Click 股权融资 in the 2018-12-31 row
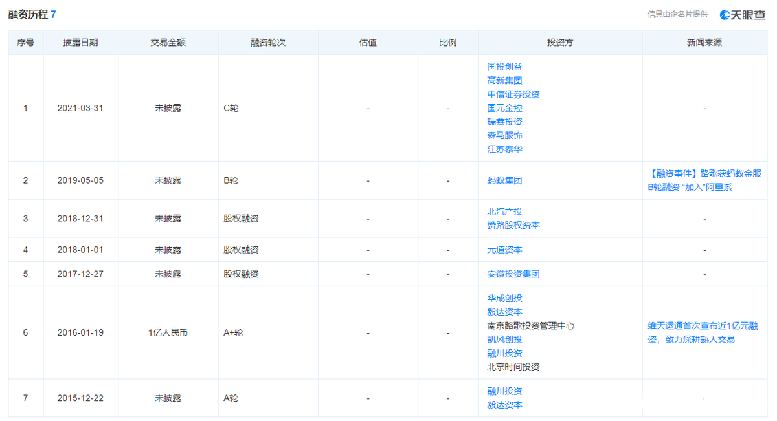The width and height of the screenshot is (777, 421). [241, 219]
